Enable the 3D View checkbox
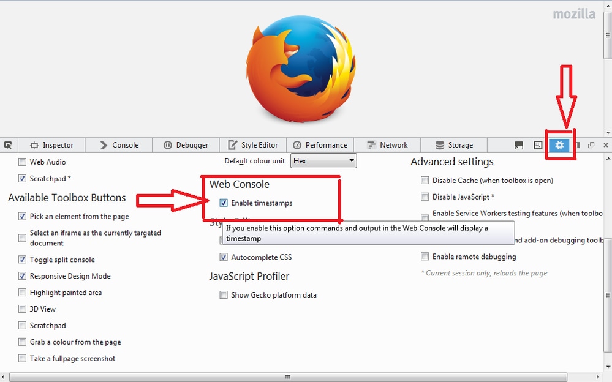The image size is (612, 382). [x=22, y=309]
